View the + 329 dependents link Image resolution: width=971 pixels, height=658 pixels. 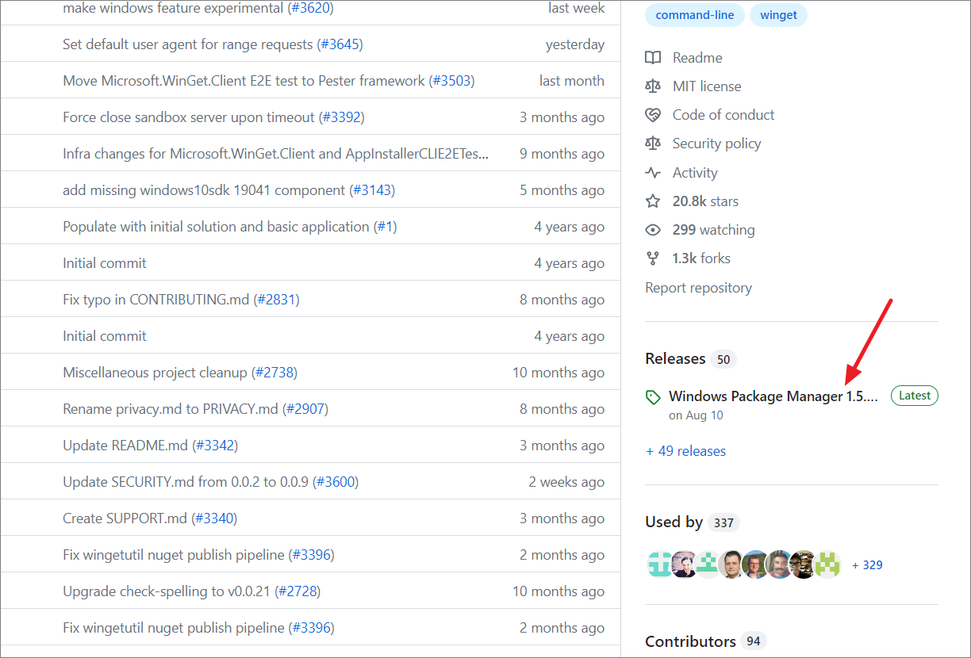pos(867,565)
